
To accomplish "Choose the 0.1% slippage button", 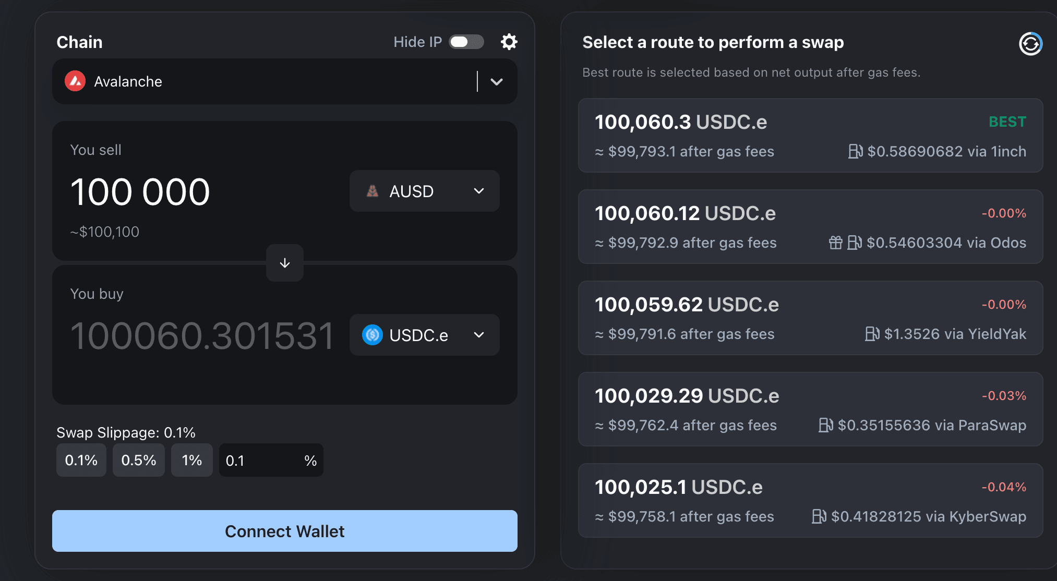I will [81, 460].
